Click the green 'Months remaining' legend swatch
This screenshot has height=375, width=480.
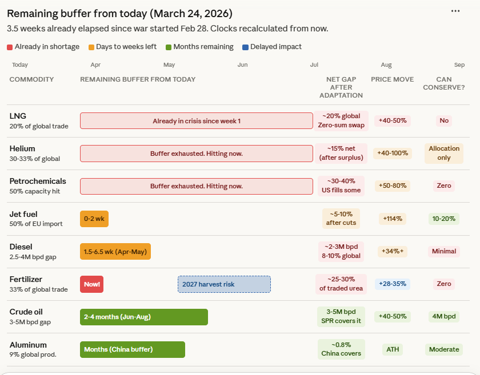click(169, 47)
